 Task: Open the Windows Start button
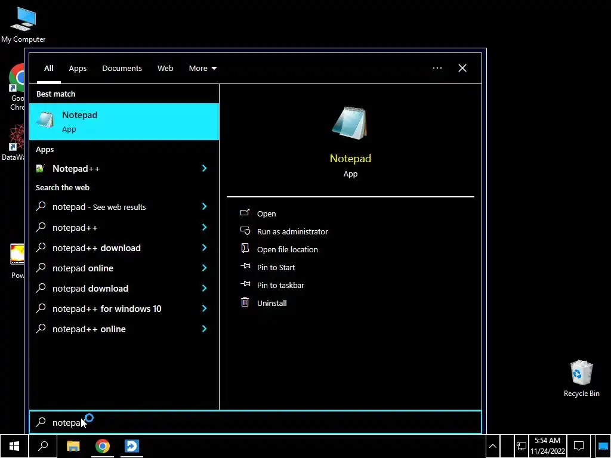click(x=14, y=446)
